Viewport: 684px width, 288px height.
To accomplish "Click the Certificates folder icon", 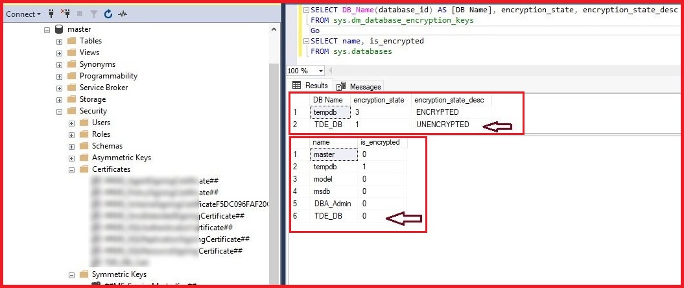I will tap(84, 169).
